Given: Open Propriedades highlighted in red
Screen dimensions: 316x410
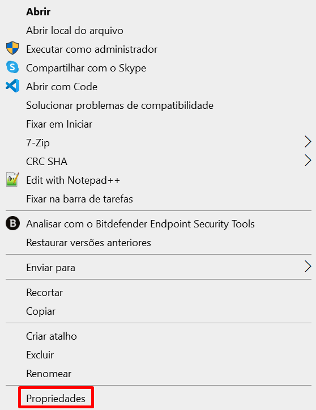Looking at the screenshot, I should [x=56, y=399].
